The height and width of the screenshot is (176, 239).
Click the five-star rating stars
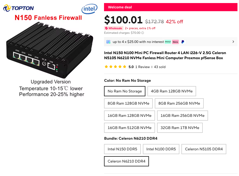115,67
